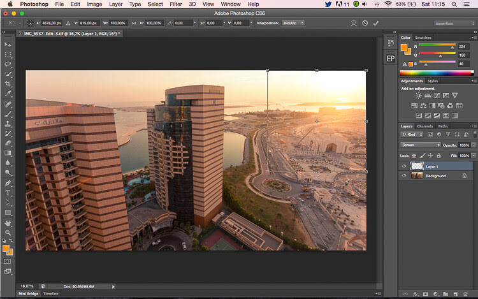Hide the Background layer eye icon
The image size is (478, 299).
404,175
